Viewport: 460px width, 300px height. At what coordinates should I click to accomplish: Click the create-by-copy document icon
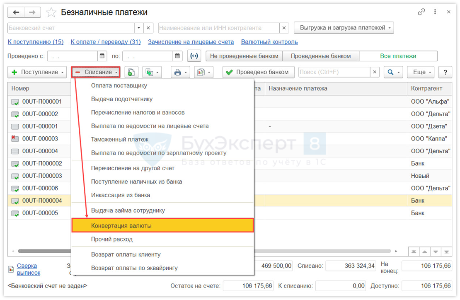[131, 72]
